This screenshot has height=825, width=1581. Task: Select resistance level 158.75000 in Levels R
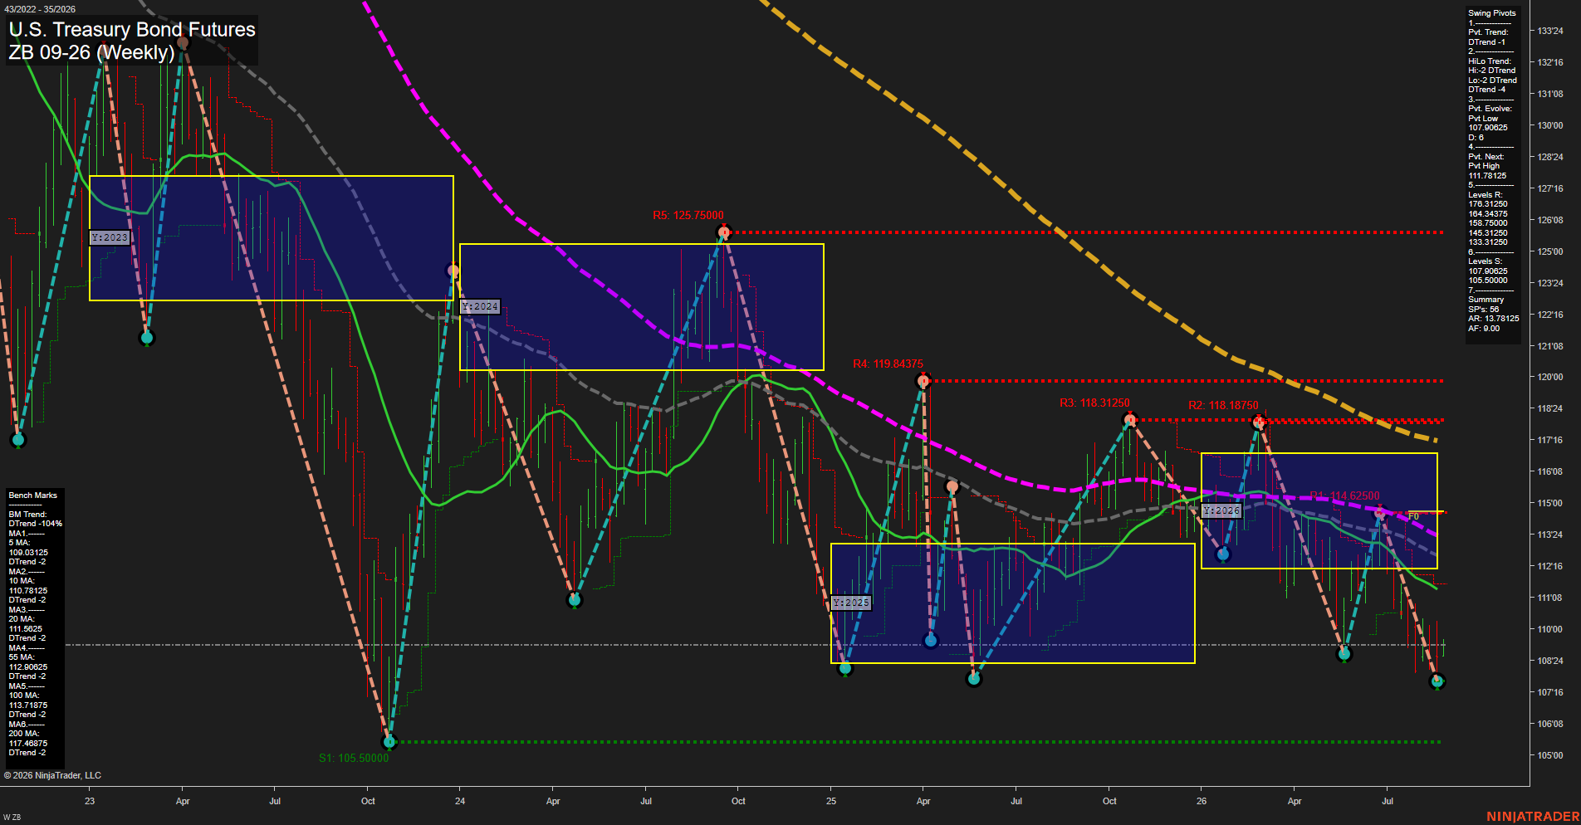click(1487, 223)
